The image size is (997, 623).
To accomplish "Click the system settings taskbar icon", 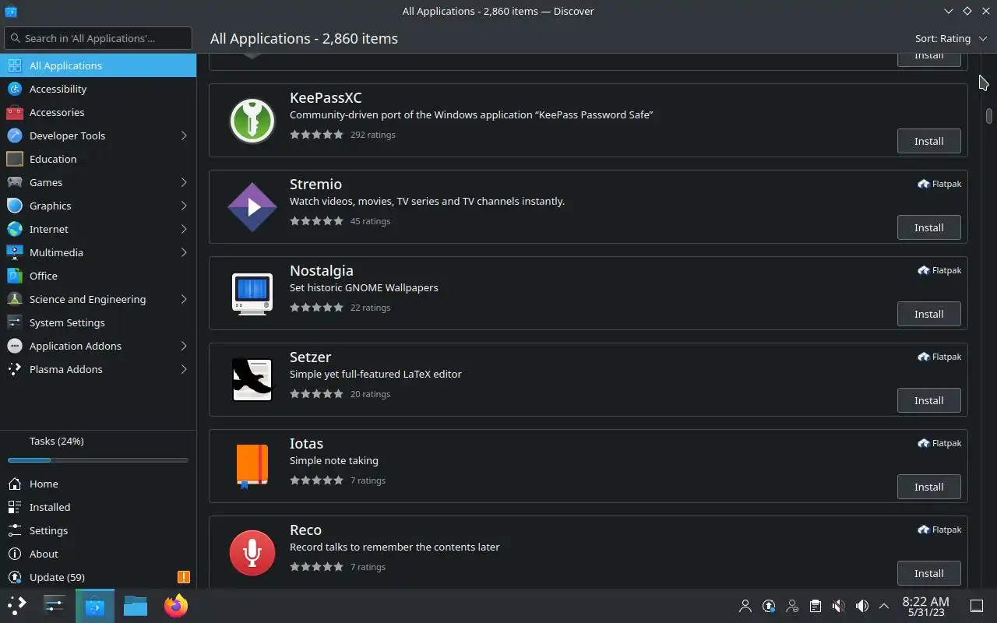I will point(55,605).
